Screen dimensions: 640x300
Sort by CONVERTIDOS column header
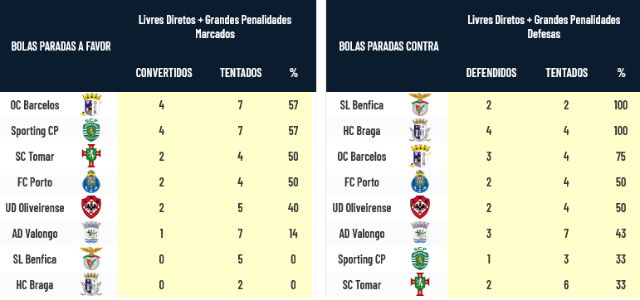pos(164,73)
